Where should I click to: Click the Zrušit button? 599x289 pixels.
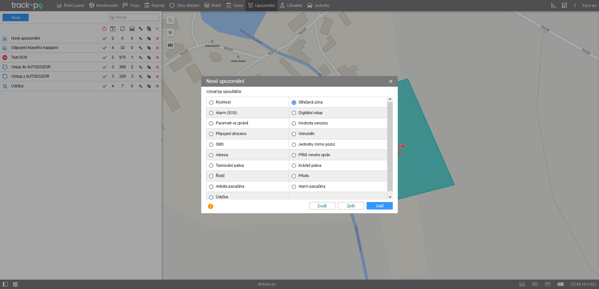point(322,206)
